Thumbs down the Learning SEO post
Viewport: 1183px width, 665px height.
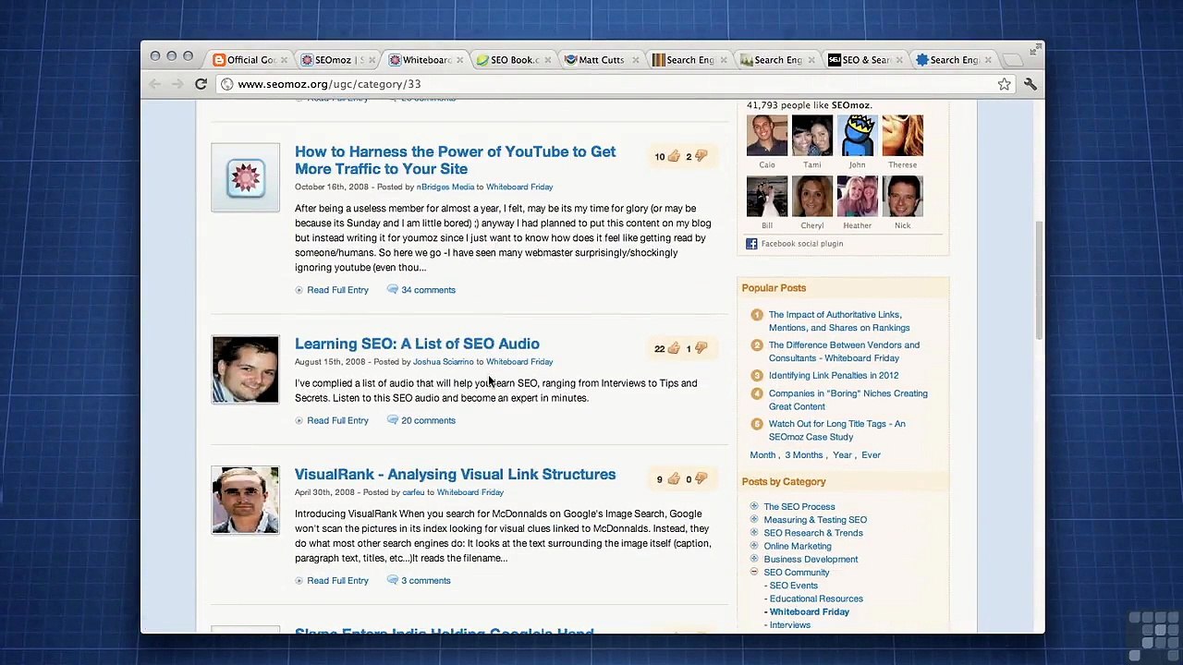pyautogui.click(x=700, y=348)
